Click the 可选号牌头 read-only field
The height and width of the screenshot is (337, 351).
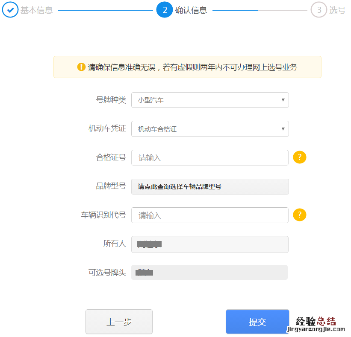pyautogui.click(x=210, y=273)
